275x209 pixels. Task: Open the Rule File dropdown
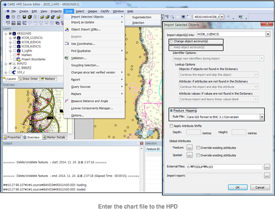[x=262, y=117]
